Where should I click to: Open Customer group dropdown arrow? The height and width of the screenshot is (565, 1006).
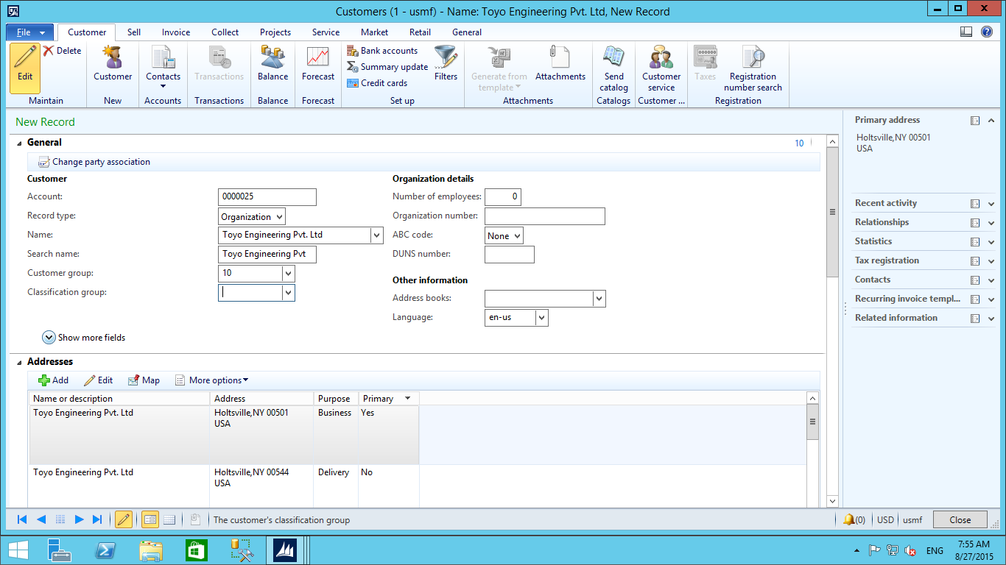pos(288,274)
